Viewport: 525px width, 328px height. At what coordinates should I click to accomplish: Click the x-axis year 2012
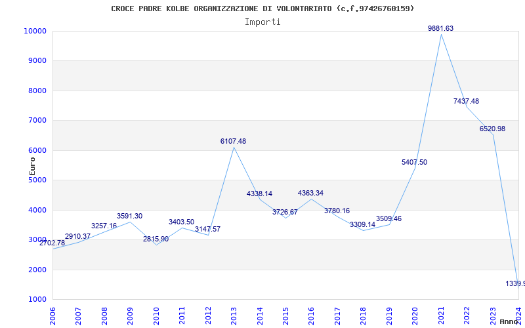point(208,316)
